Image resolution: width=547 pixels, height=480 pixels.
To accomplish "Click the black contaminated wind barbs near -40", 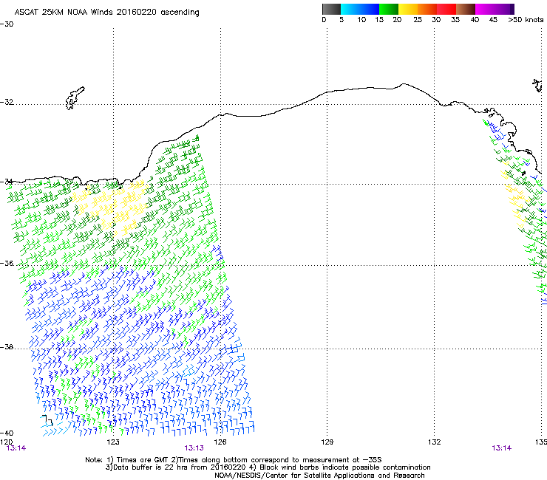I will pyautogui.click(x=47, y=420).
